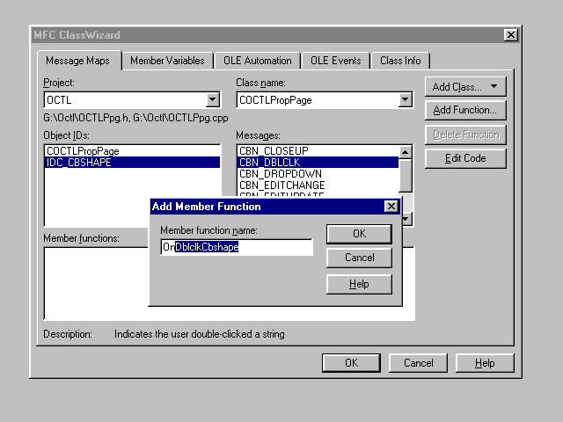Close the Add Member Function dialog

[391, 207]
